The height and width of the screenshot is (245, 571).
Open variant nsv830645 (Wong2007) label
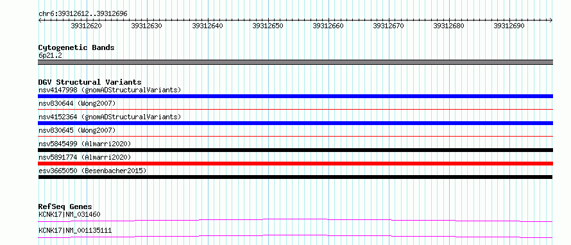tap(77, 130)
